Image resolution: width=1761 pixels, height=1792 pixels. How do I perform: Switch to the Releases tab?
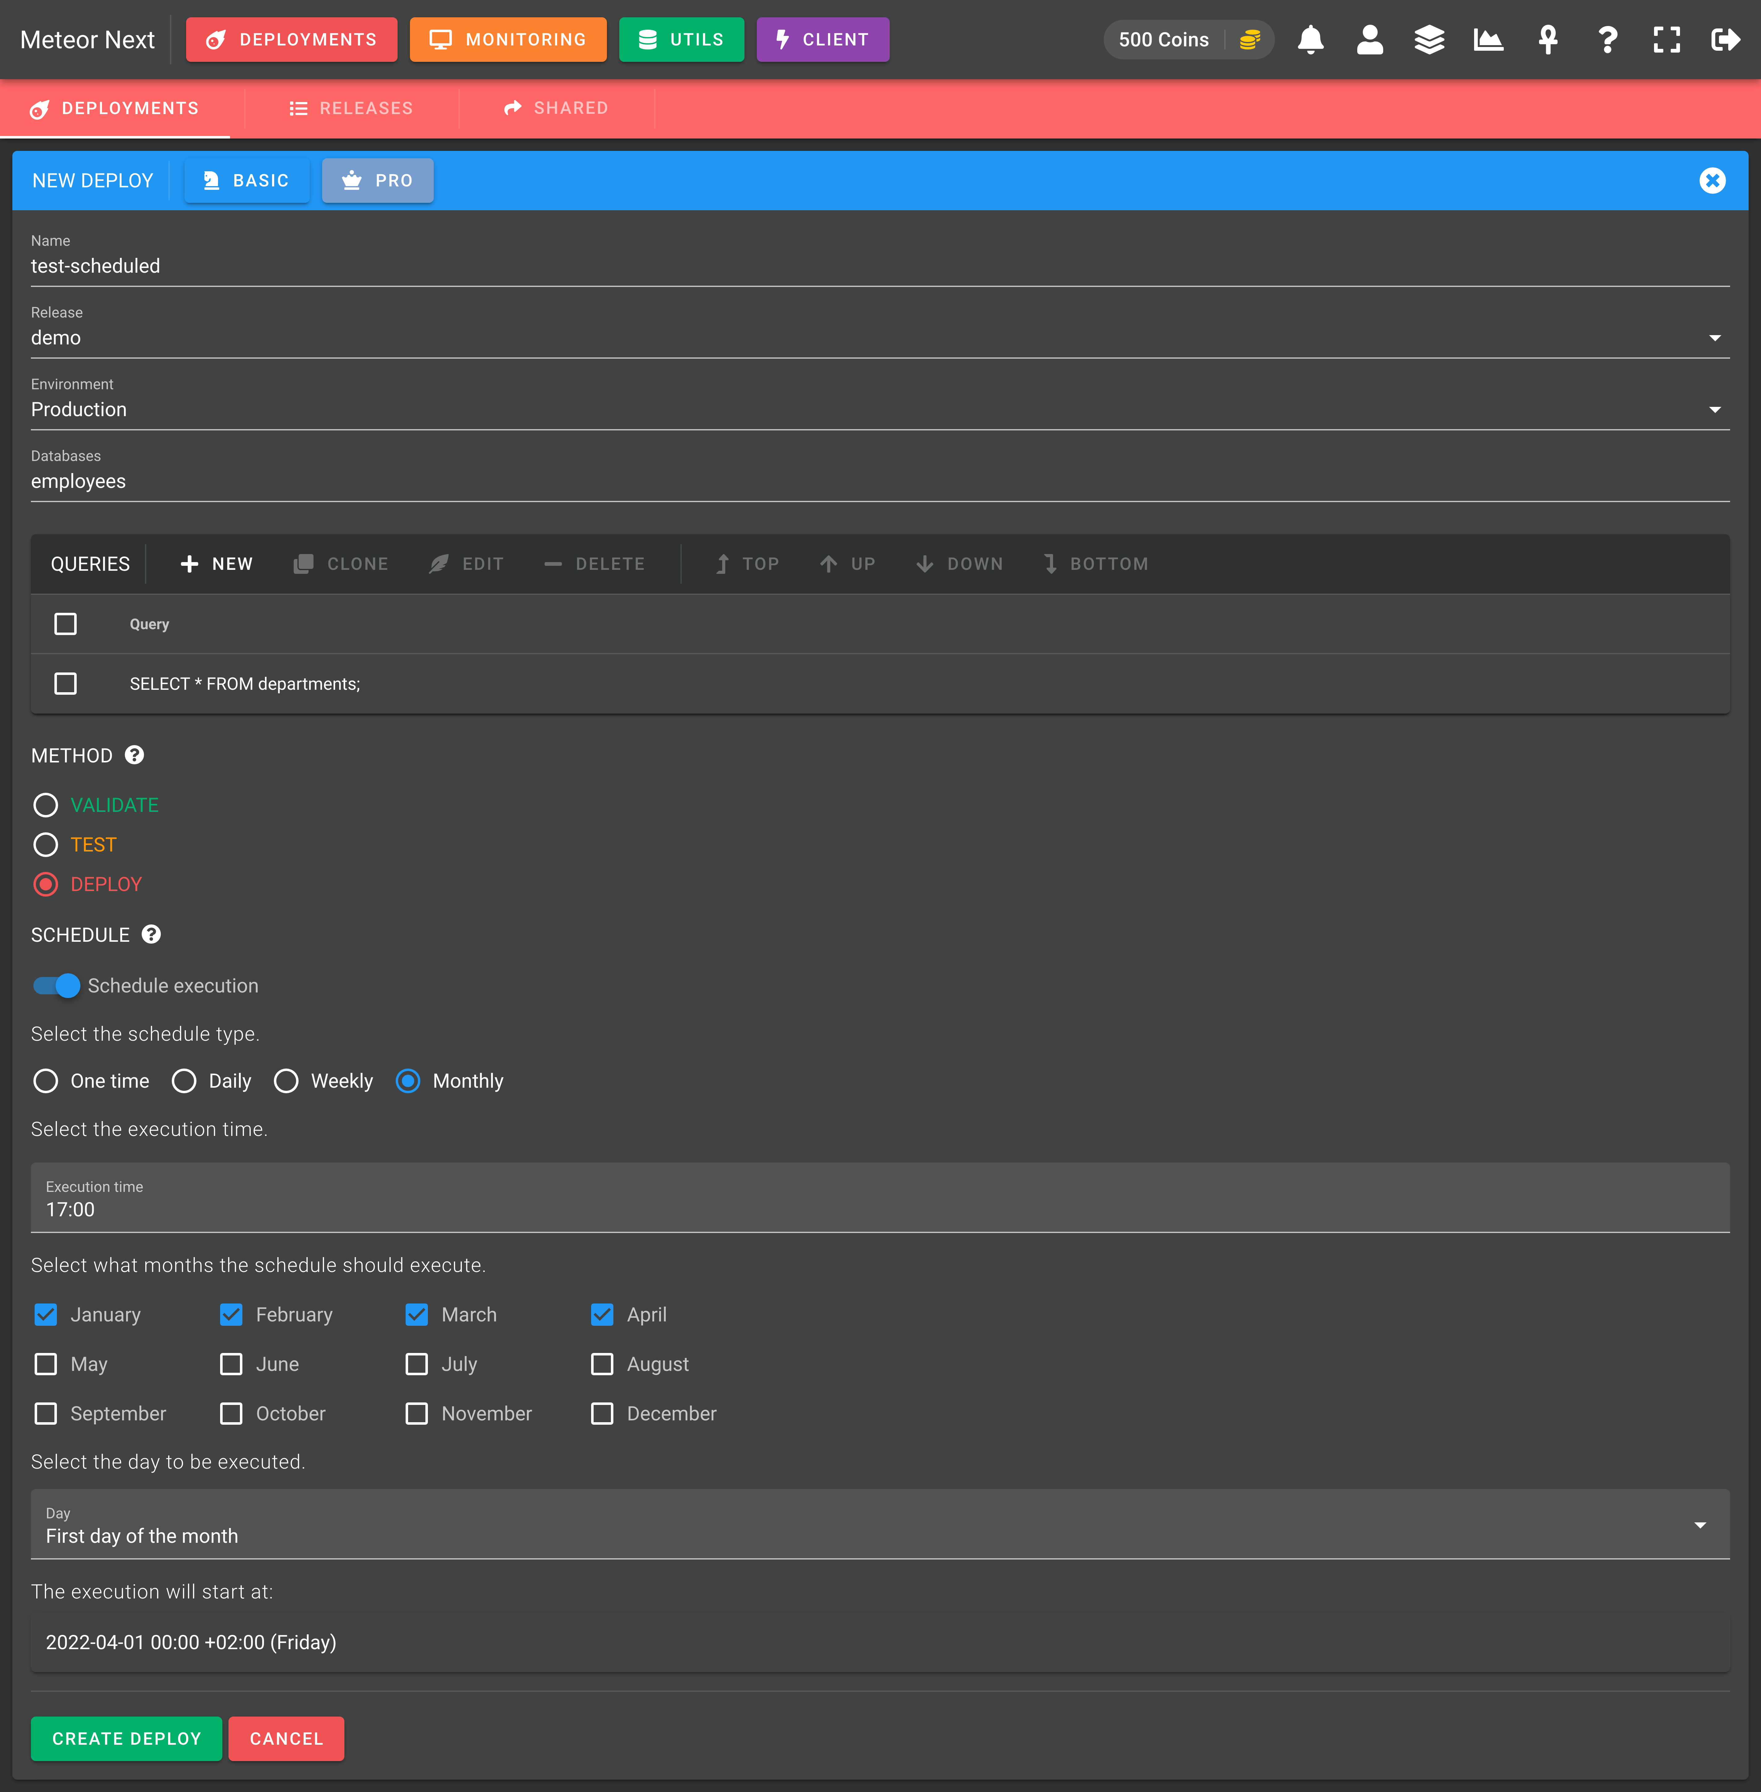(x=352, y=108)
